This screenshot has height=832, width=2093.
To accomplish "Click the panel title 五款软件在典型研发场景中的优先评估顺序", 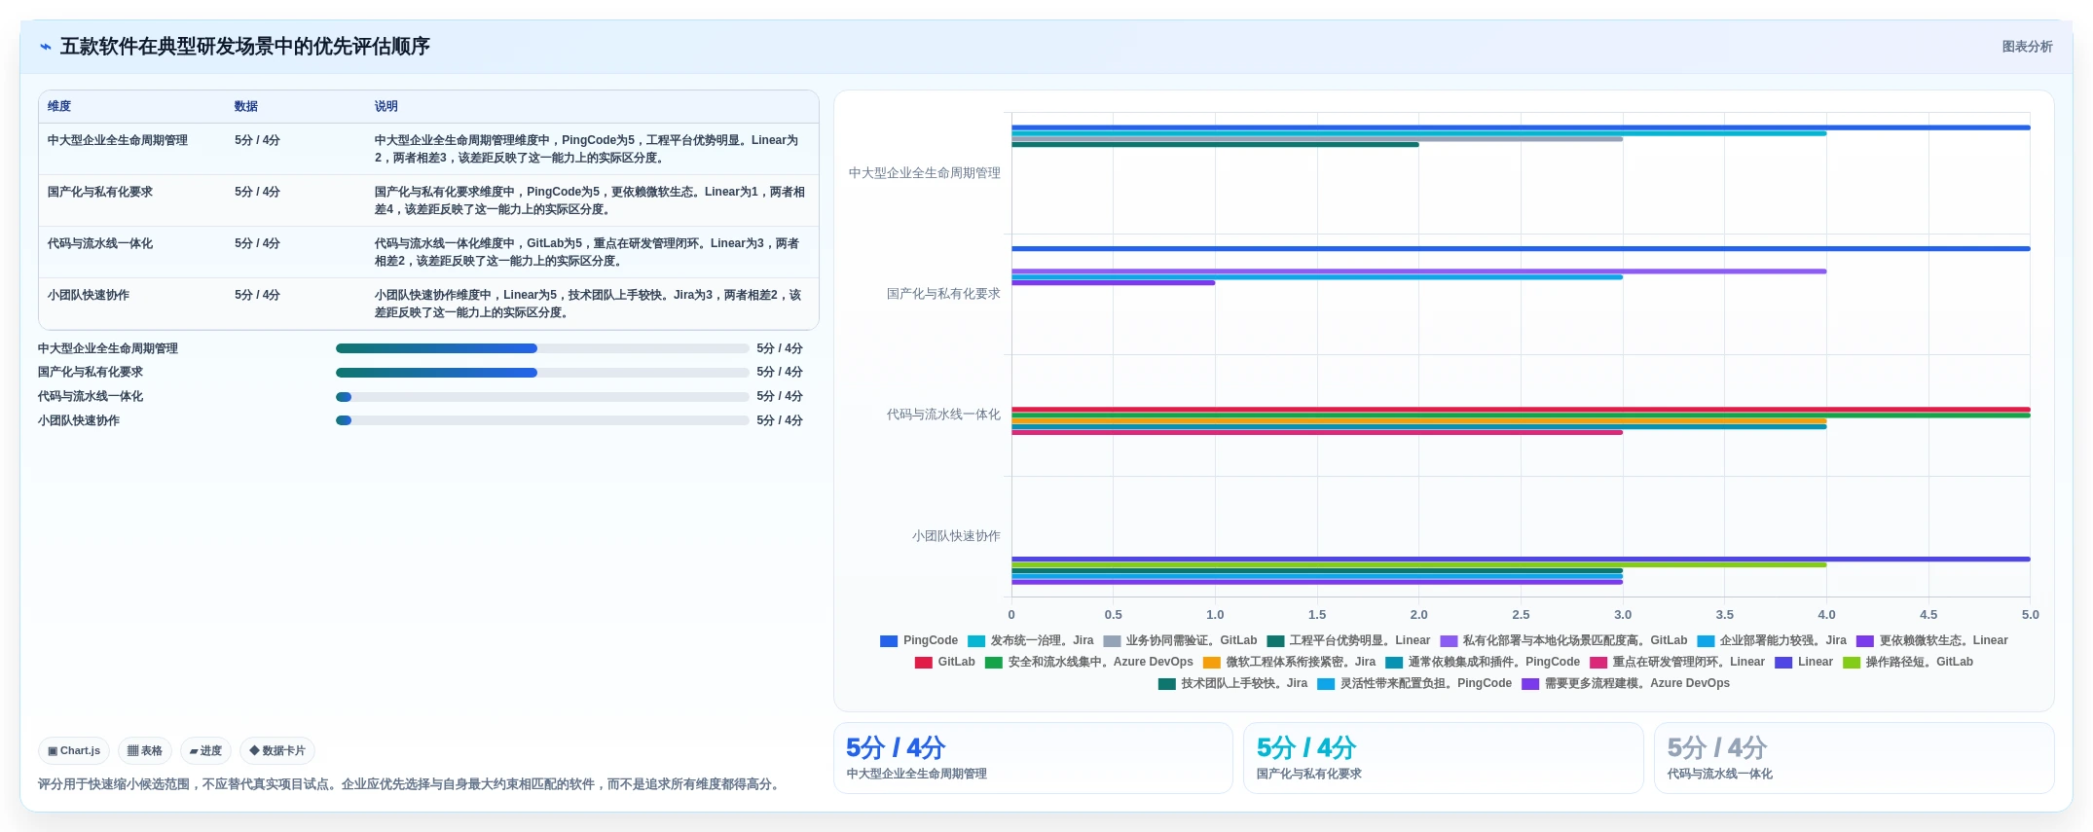I will pyautogui.click(x=245, y=47).
